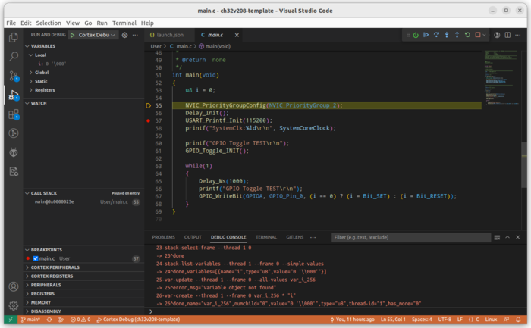The height and width of the screenshot is (328, 531).
Task: Switch to the OUTPUT panel tab
Action: pos(193,237)
